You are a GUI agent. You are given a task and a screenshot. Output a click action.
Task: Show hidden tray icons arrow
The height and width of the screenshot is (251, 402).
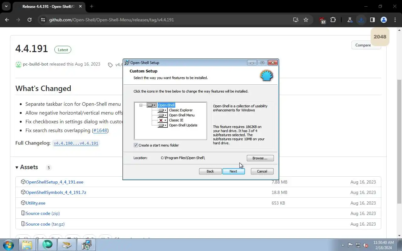[x=343, y=245]
